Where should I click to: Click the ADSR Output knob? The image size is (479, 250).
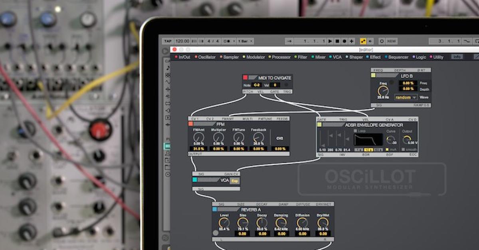pos(407,139)
